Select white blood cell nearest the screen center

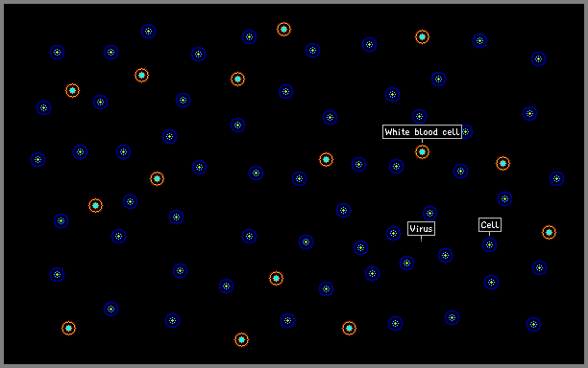pos(326,160)
